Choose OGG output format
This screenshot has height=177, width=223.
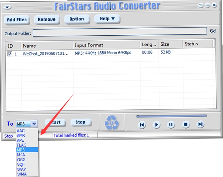coord(27,160)
